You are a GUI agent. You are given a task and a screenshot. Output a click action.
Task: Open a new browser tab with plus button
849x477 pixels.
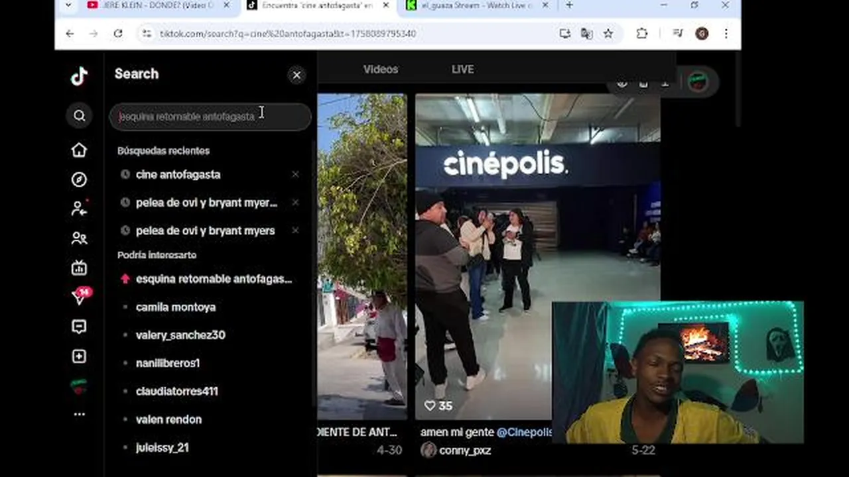[x=569, y=5]
